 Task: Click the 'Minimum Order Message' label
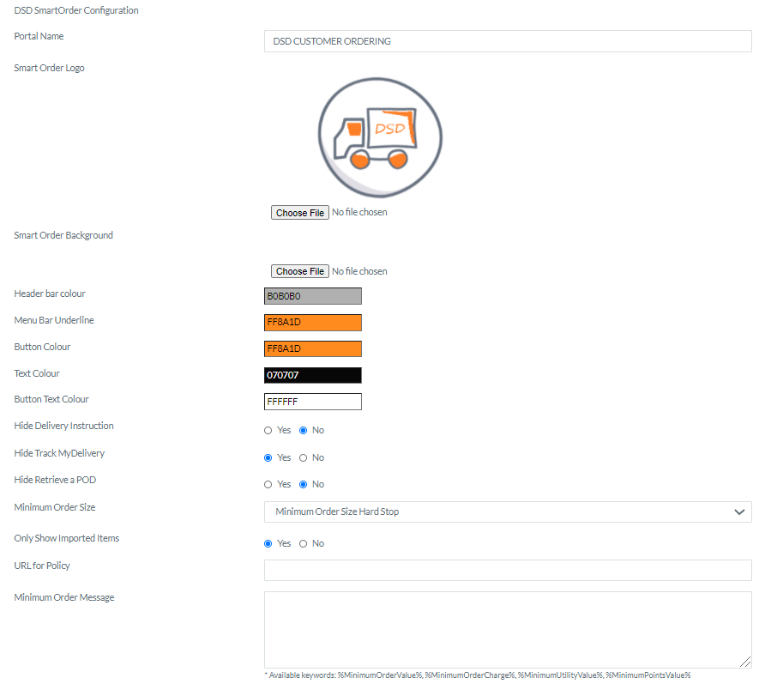click(64, 597)
